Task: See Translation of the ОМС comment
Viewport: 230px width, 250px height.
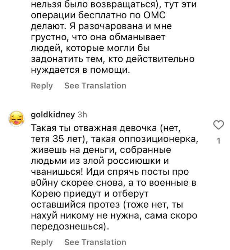Action: pyautogui.click(x=95, y=86)
